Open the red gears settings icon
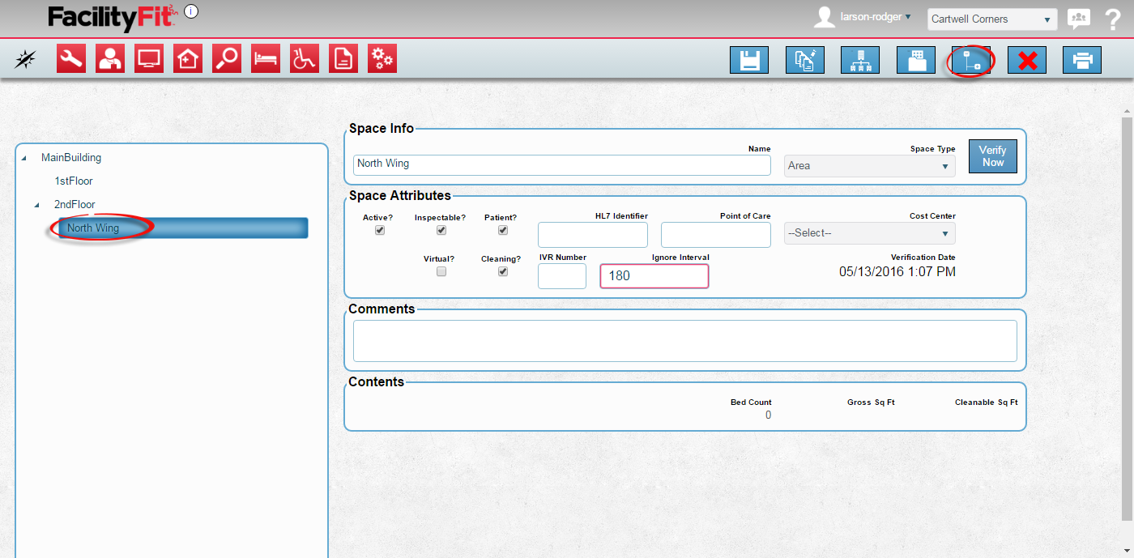The image size is (1134, 558). (x=382, y=59)
